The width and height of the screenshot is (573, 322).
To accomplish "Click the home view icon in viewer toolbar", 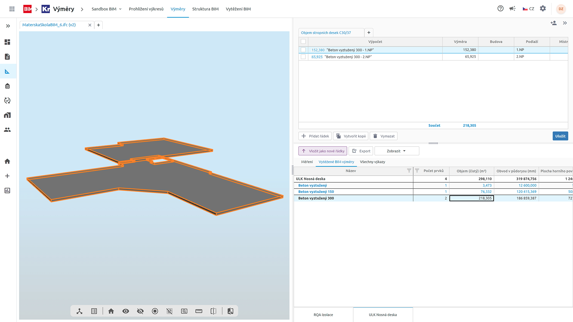I will point(111,311).
